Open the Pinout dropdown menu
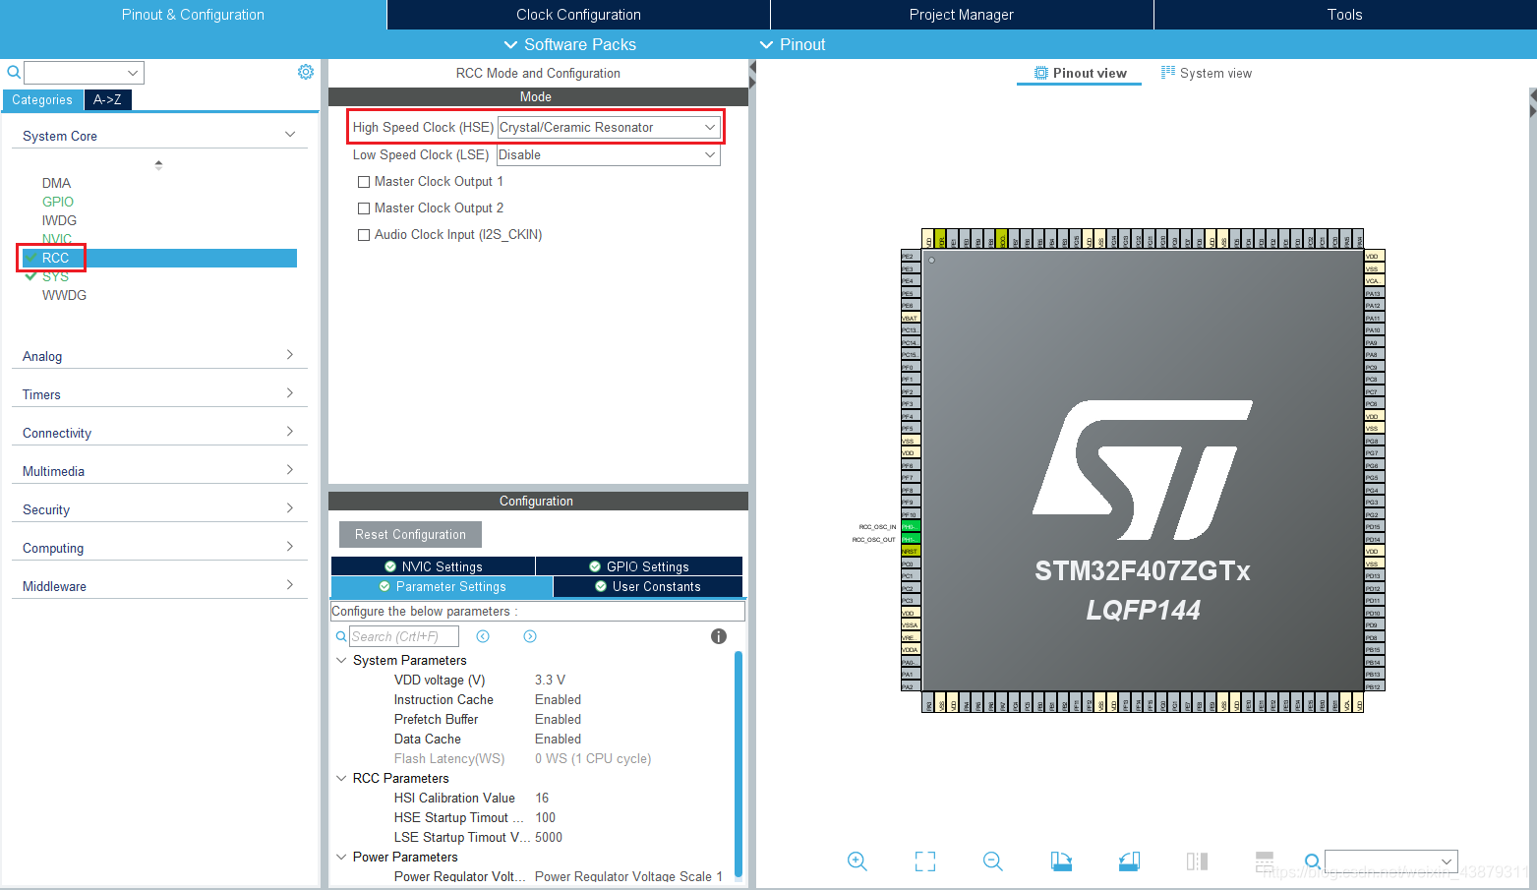This screenshot has height=890, width=1537. coord(793,44)
